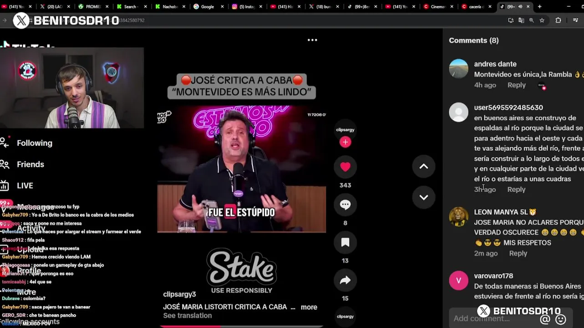
Task: Insert an emoji in the comment box
Action: [x=561, y=319]
